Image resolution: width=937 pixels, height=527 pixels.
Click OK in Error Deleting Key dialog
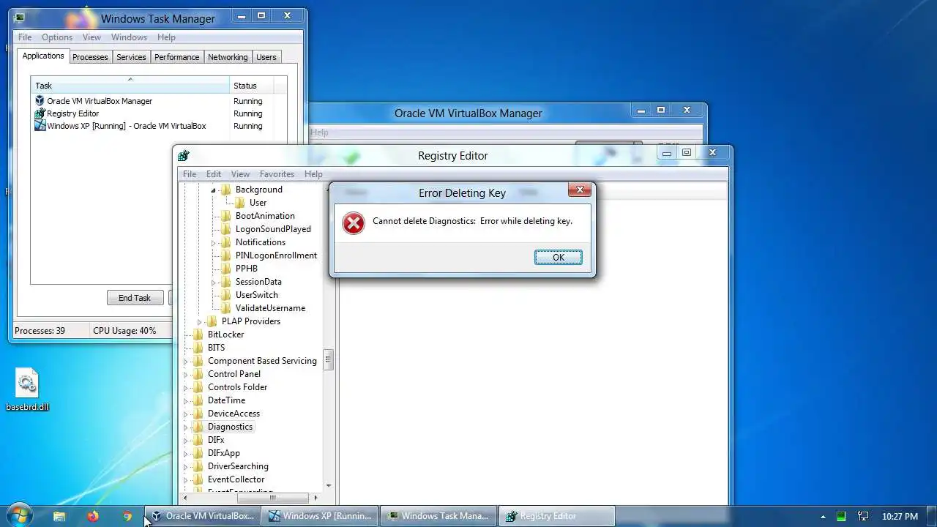[558, 257]
